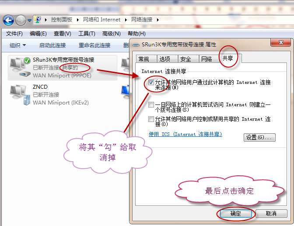Uncheck allow other network users to connect

pos(151,82)
